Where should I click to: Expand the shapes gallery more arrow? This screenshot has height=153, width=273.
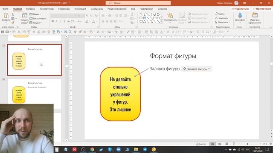(161, 22)
